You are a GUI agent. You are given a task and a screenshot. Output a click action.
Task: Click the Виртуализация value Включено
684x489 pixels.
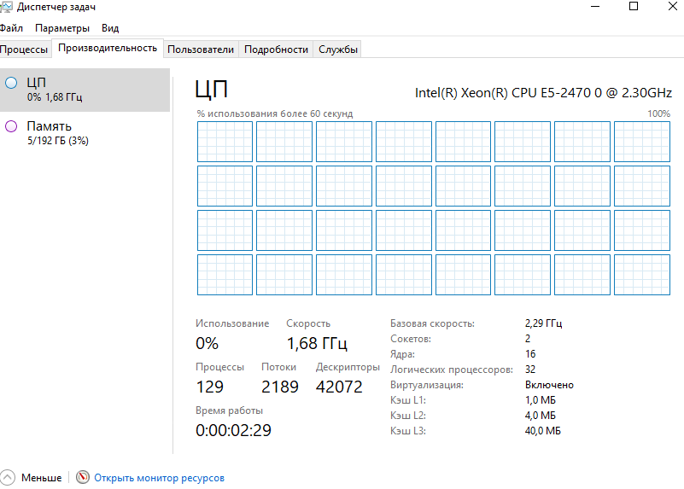[549, 385]
